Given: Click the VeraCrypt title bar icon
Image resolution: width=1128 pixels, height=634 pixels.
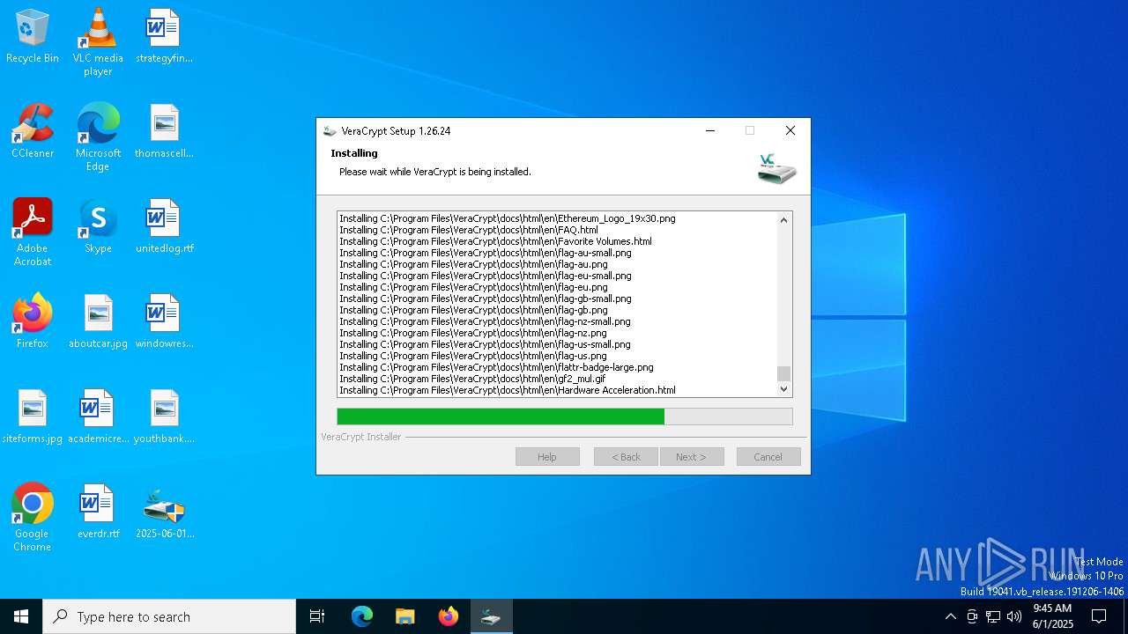Looking at the screenshot, I should pos(330,131).
